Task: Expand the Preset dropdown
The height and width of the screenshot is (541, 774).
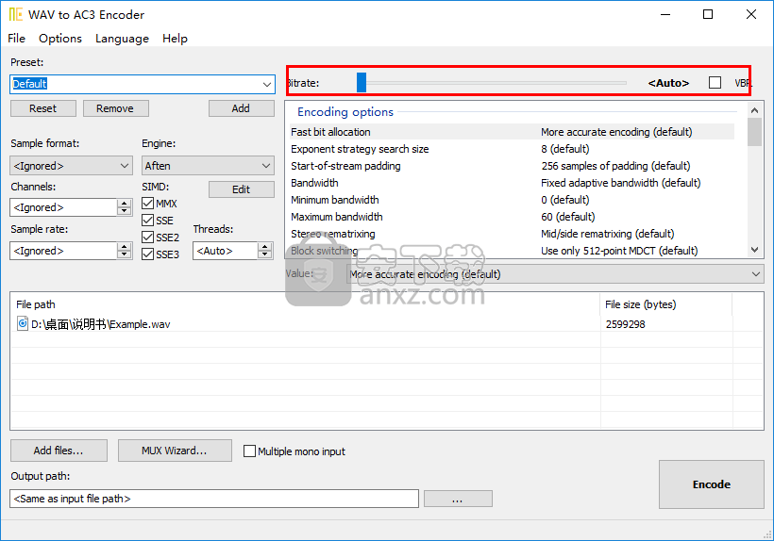Action: 266,84
